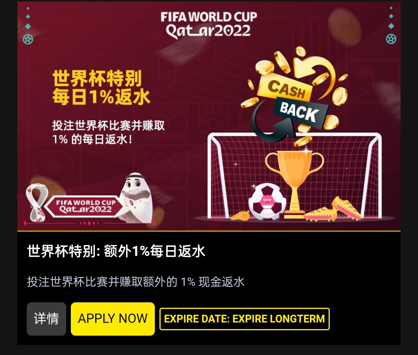The image size is (418, 355).
Task: Click the yellow APPLY NOW button
Action: [x=113, y=319]
